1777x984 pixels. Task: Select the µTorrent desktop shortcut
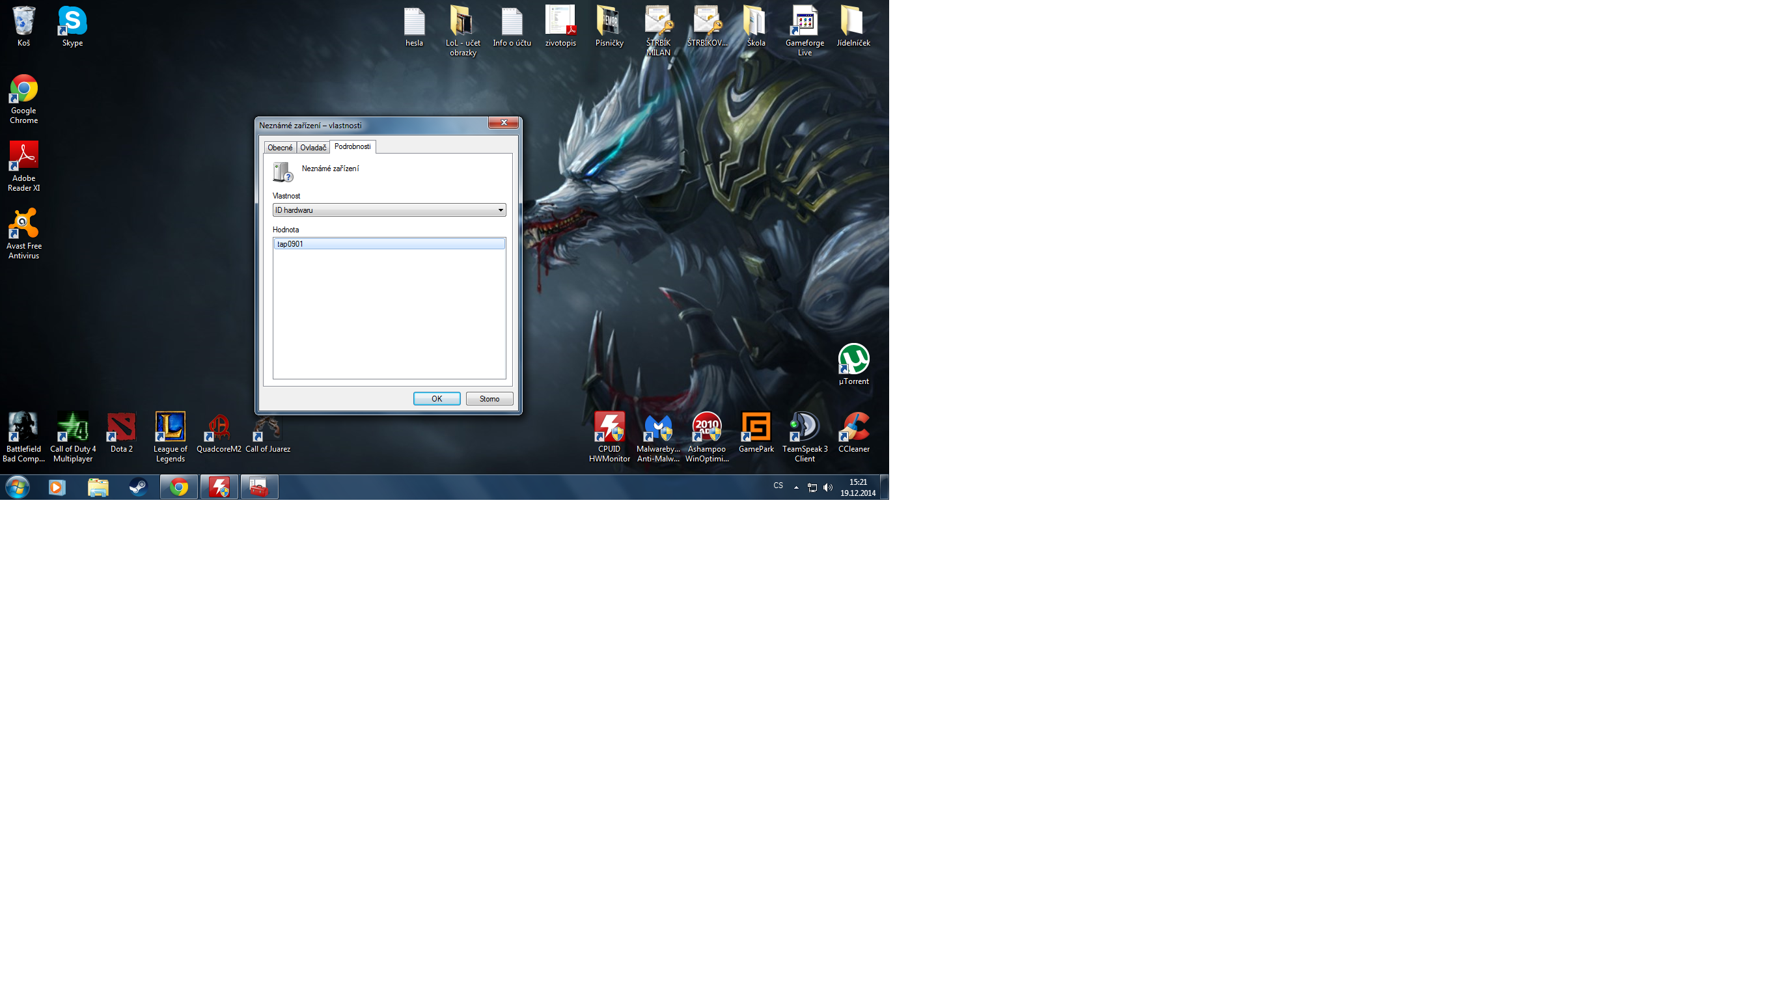point(853,365)
